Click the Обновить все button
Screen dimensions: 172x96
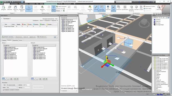(x=42, y=37)
